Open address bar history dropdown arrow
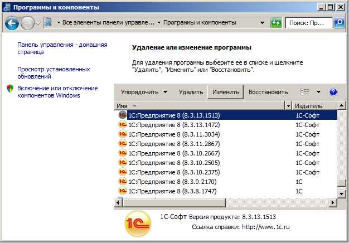 (x=263, y=23)
